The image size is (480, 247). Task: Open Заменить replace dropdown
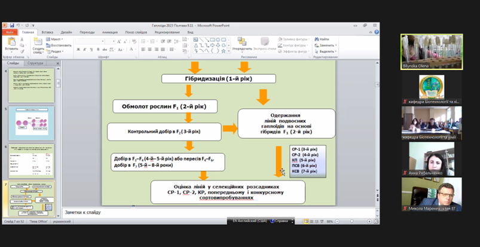point(325,45)
